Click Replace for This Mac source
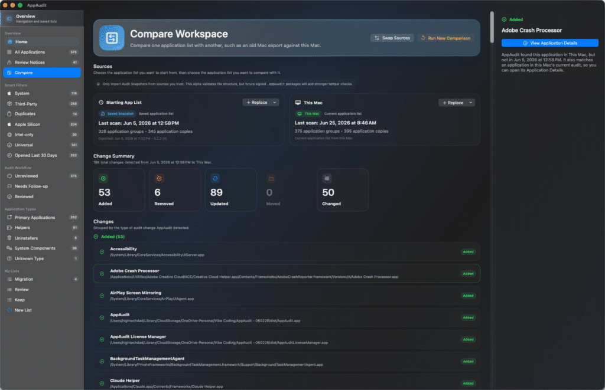Image resolution: width=605 pixels, height=390 pixels. (453, 103)
